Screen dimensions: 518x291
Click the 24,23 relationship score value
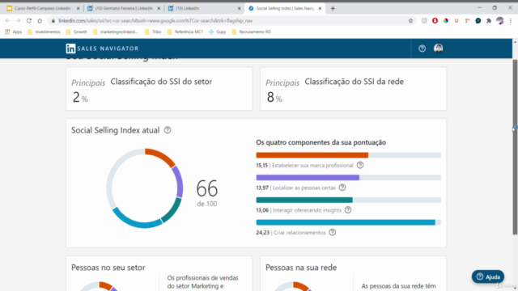pyautogui.click(x=262, y=233)
